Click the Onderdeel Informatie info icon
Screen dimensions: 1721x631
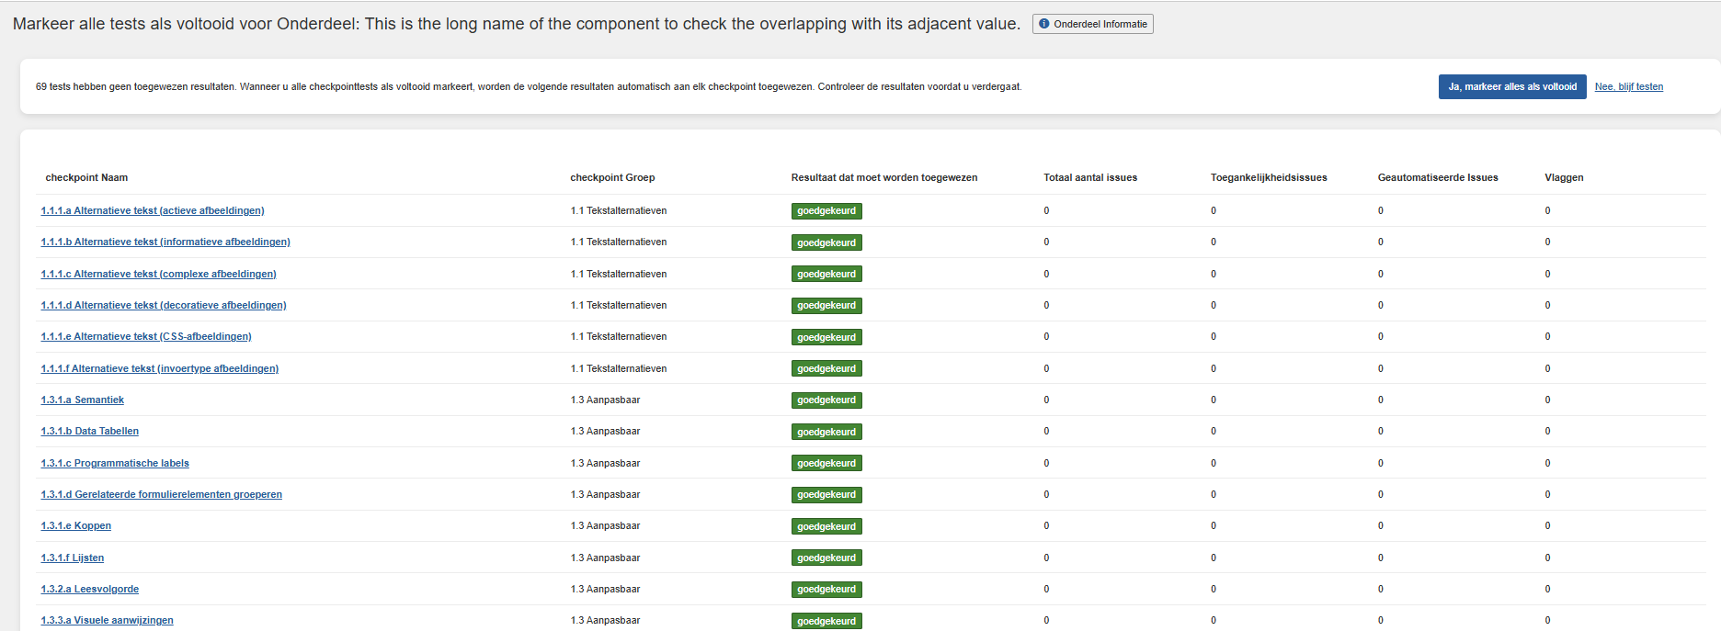coord(1044,24)
